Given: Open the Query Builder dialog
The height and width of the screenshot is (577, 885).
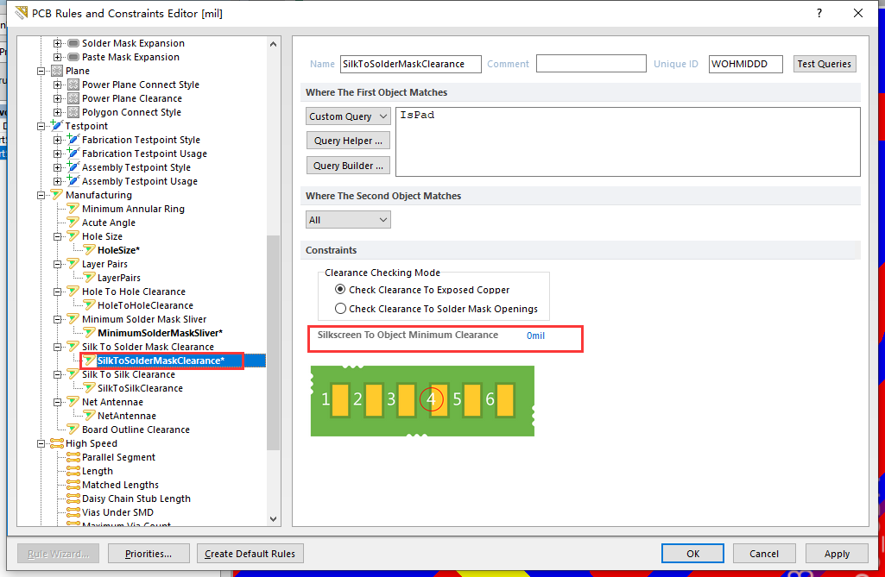Looking at the screenshot, I should click(348, 166).
